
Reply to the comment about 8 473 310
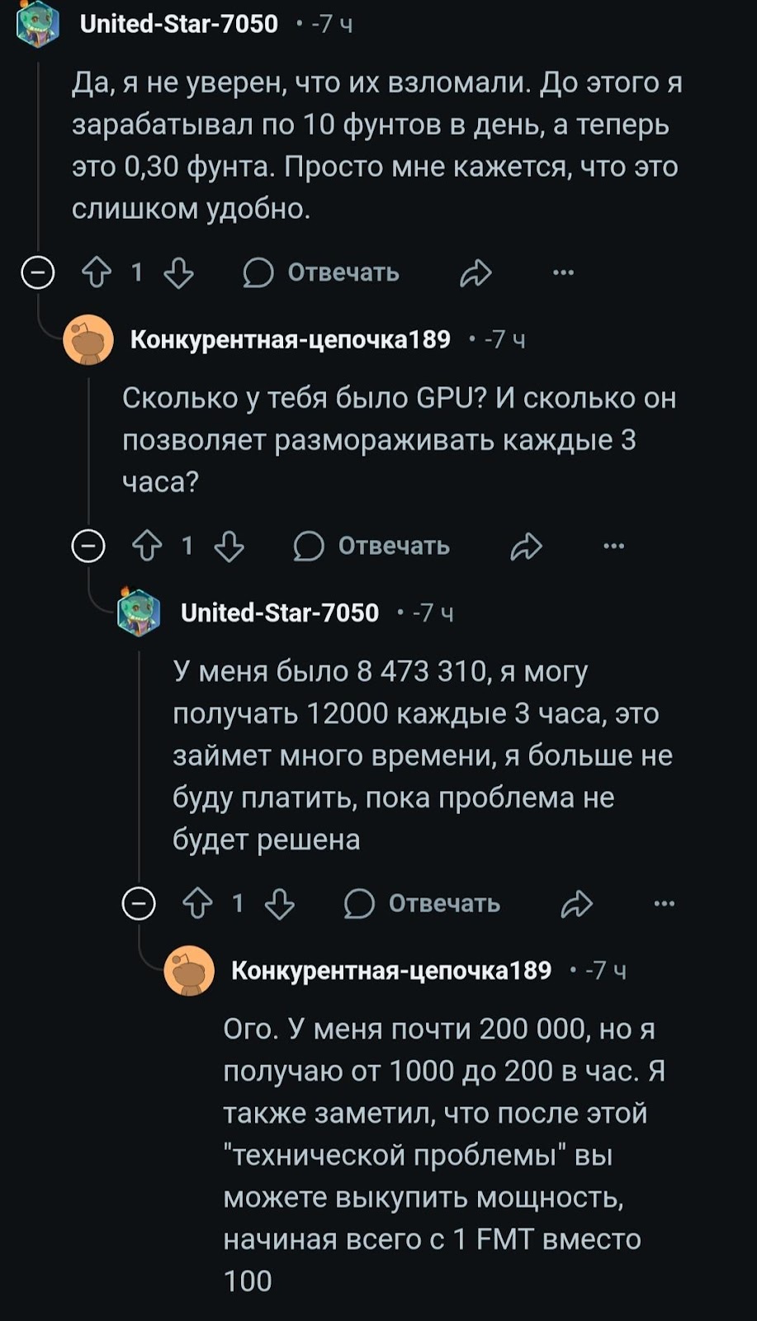tap(423, 903)
